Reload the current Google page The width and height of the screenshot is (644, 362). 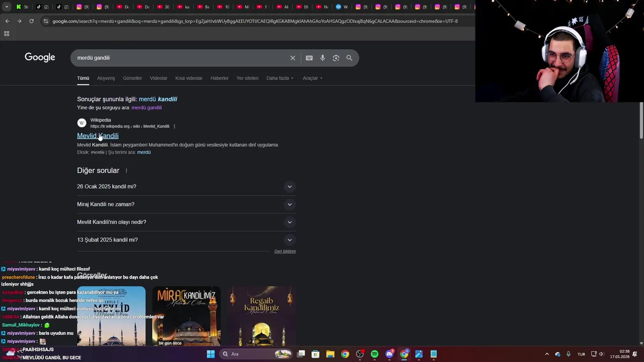click(31, 21)
